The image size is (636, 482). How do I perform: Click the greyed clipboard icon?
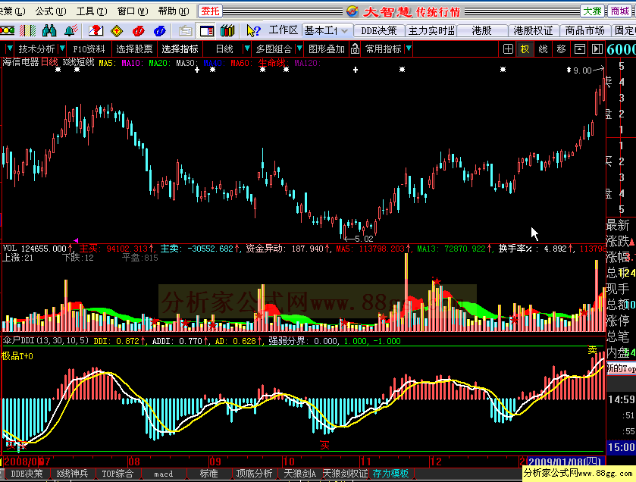(186, 30)
